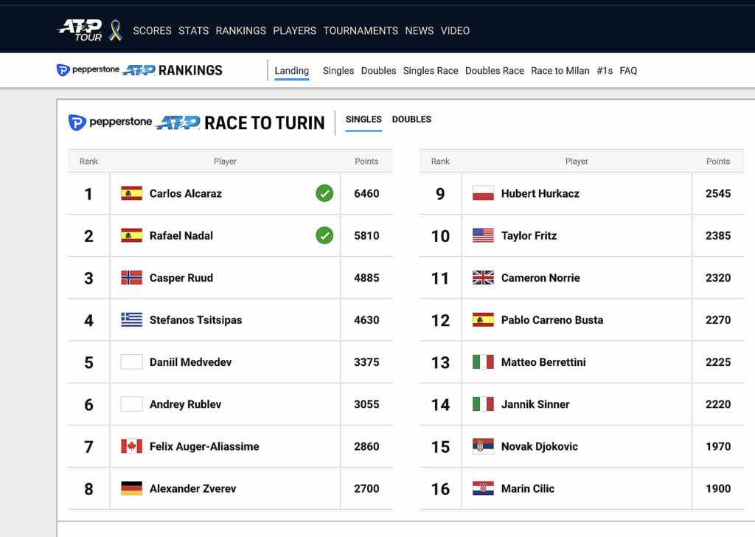Open Novak Djokovic's player profile
Viewport: 755px width, 537px height.
tap(539, 446)
